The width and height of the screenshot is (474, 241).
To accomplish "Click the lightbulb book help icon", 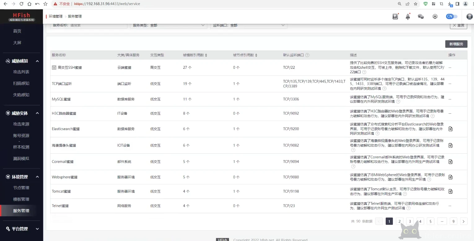I will tap(395, 17).
